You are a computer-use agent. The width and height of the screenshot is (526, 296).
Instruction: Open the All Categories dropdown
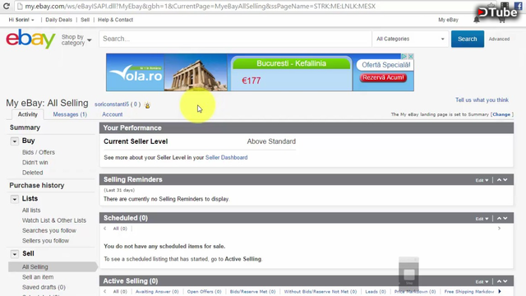[410, 39]
